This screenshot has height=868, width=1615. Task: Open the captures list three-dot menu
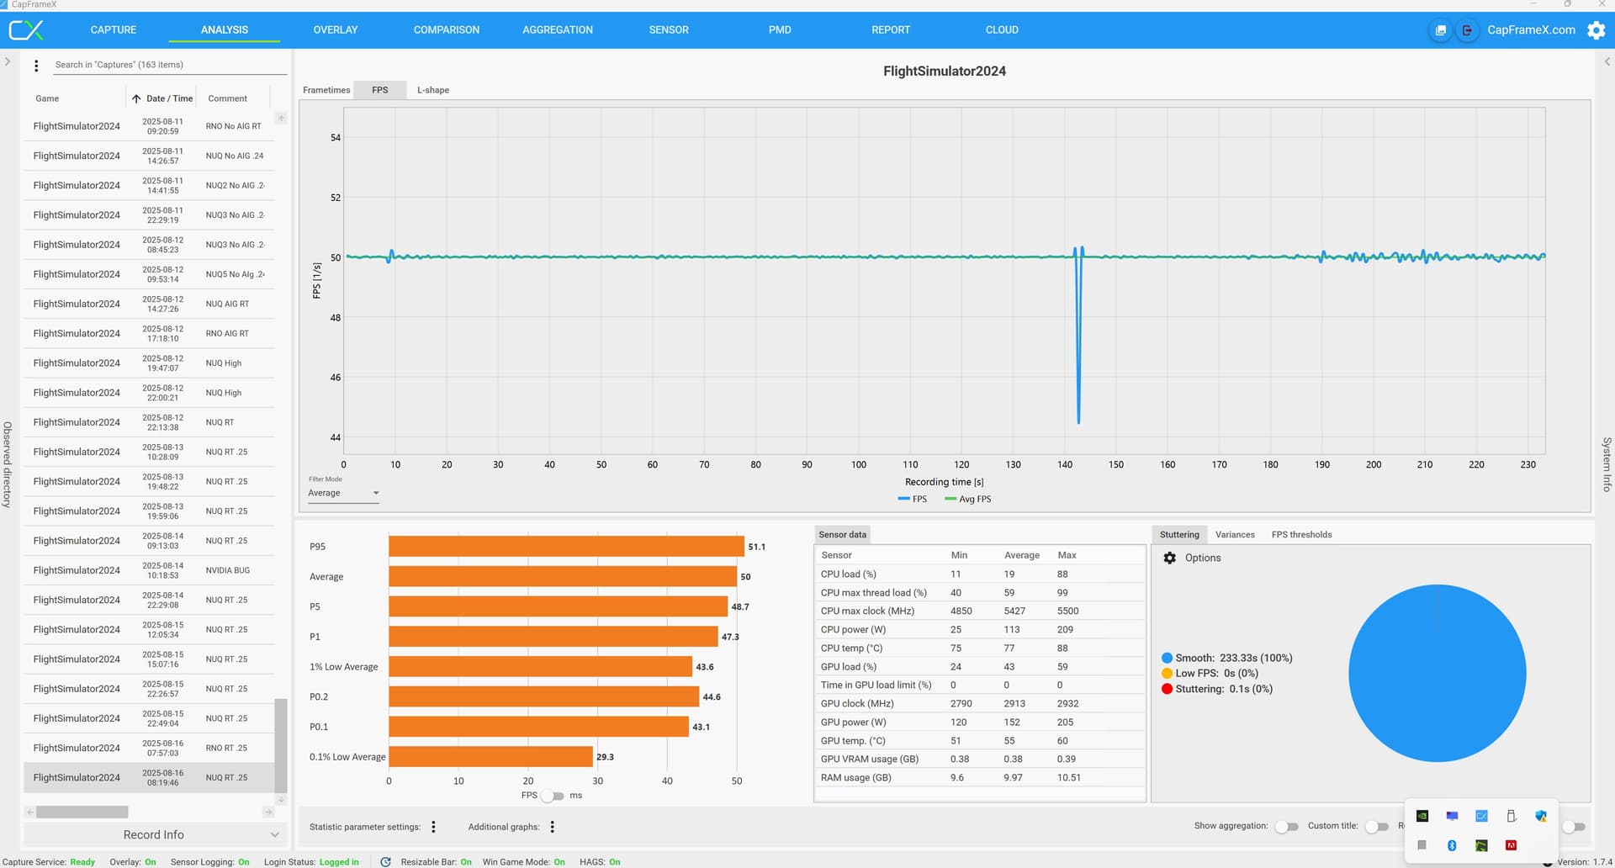pos(36,66)
